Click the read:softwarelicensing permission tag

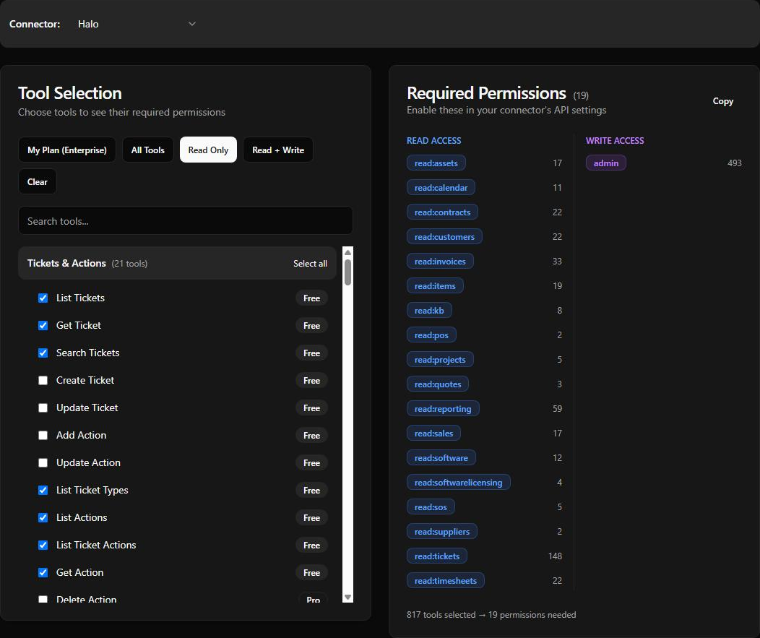[458, 483]
